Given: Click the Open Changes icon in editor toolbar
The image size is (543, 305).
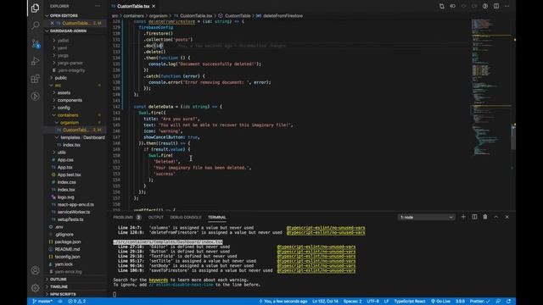Looking at the screenshot, I should [x=441, y=6].
